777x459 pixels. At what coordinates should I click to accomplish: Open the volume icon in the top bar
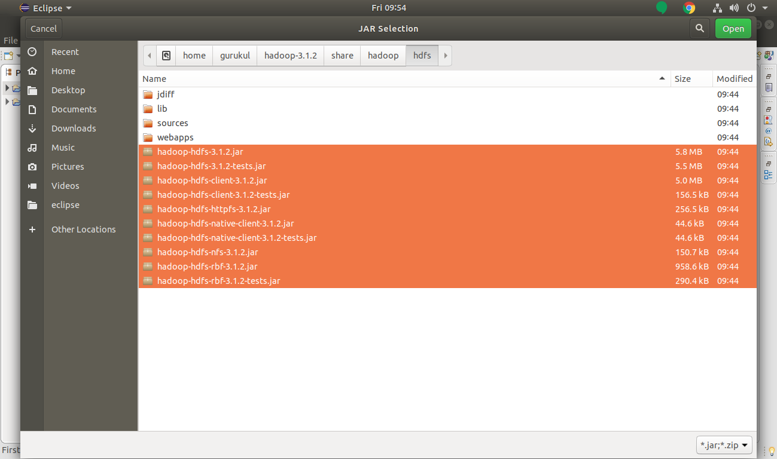point(735,8)
